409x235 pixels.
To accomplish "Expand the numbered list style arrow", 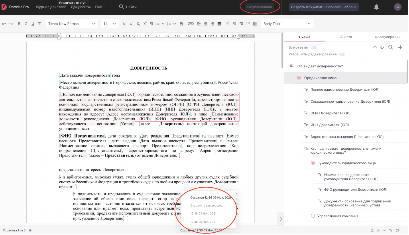I will tap(174, 24).
